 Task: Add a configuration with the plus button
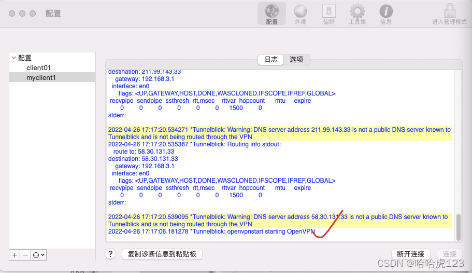click(x=15, y=255)
